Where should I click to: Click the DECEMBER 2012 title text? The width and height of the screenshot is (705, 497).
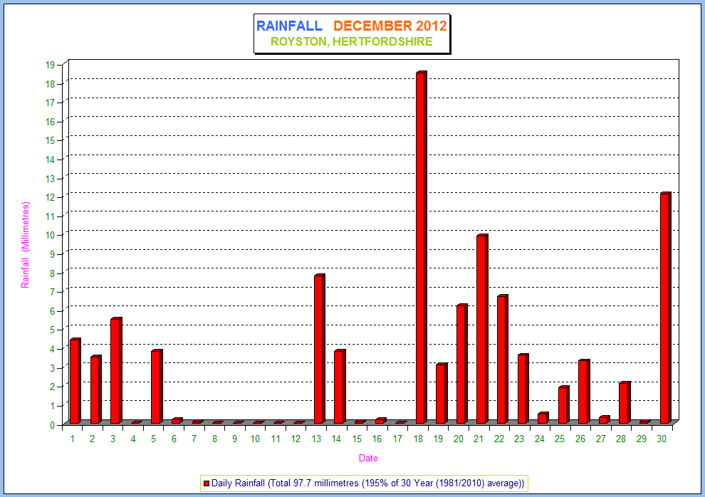390,26
